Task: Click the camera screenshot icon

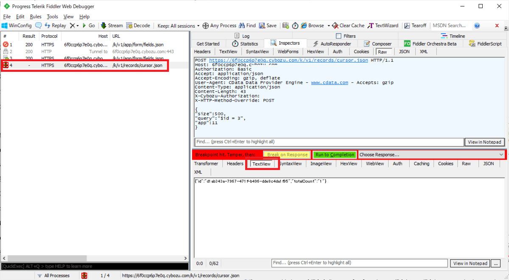Action: pyautogui.click(x=285, y=25)
